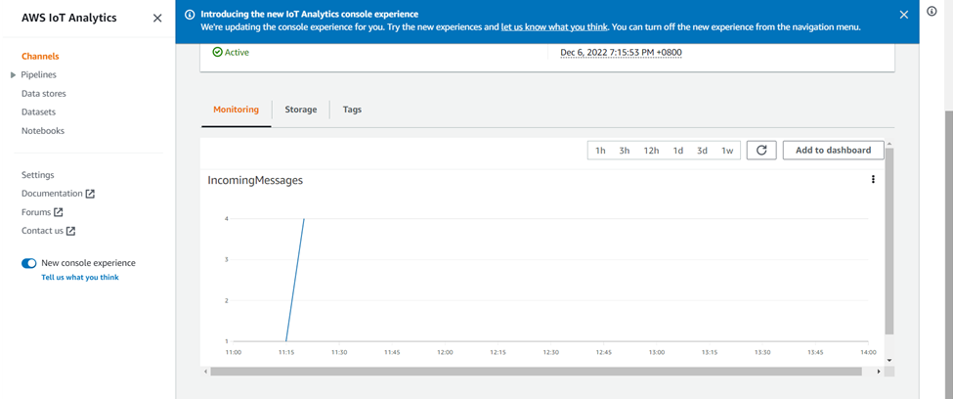Open IncomingMessages widget options menu
Screen dimensions: 953x399
point(873,179)
